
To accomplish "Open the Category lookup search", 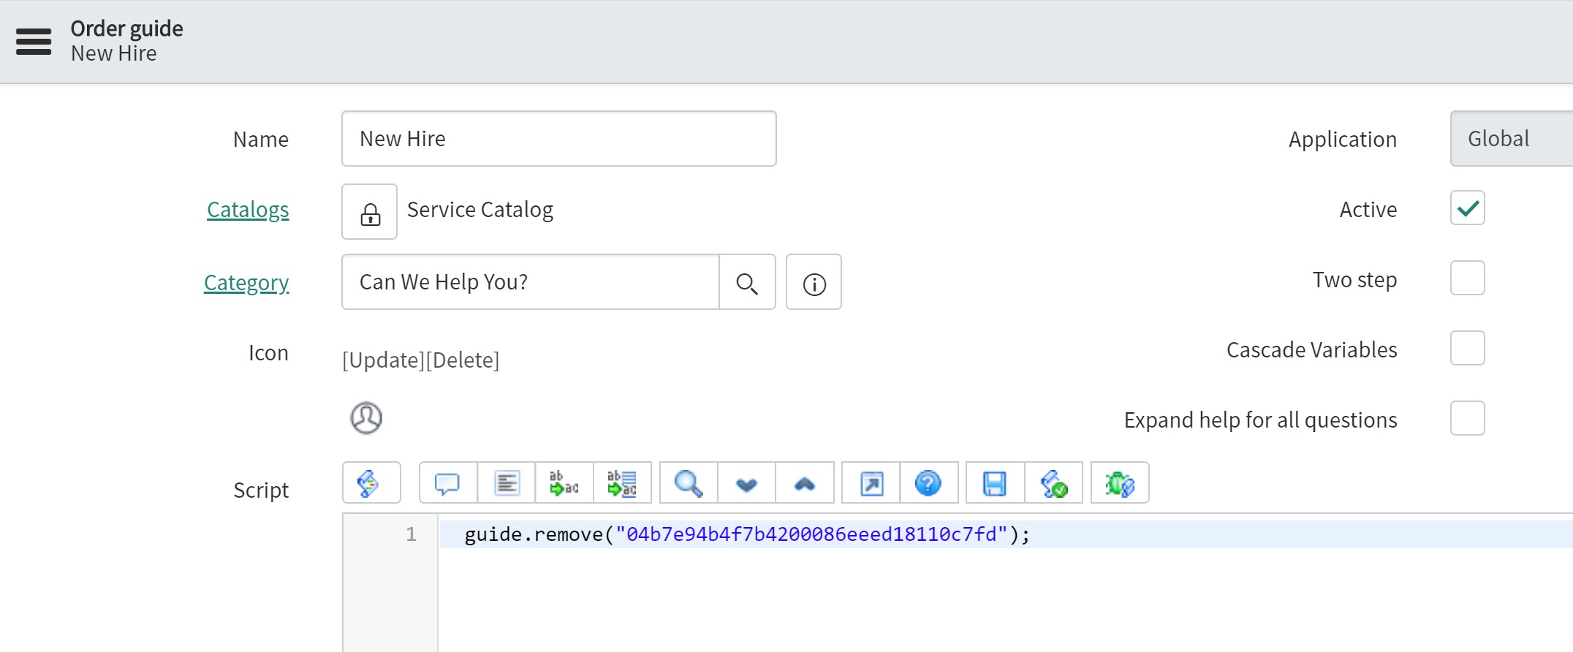I will (747, 283).
